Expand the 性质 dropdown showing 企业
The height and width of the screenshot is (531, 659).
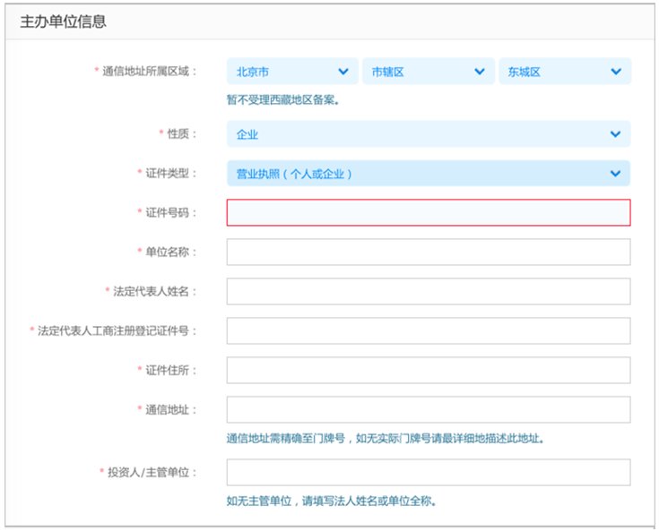[x=428, y=133]
